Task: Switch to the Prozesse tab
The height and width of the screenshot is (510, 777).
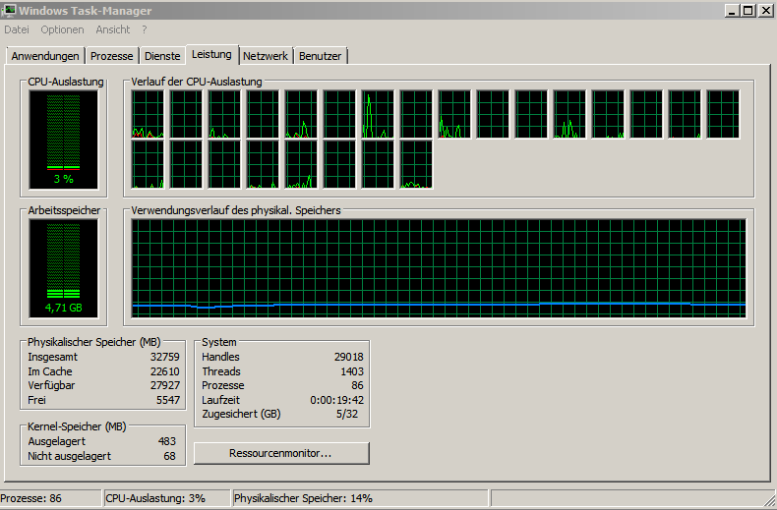Action: (111, 56)
